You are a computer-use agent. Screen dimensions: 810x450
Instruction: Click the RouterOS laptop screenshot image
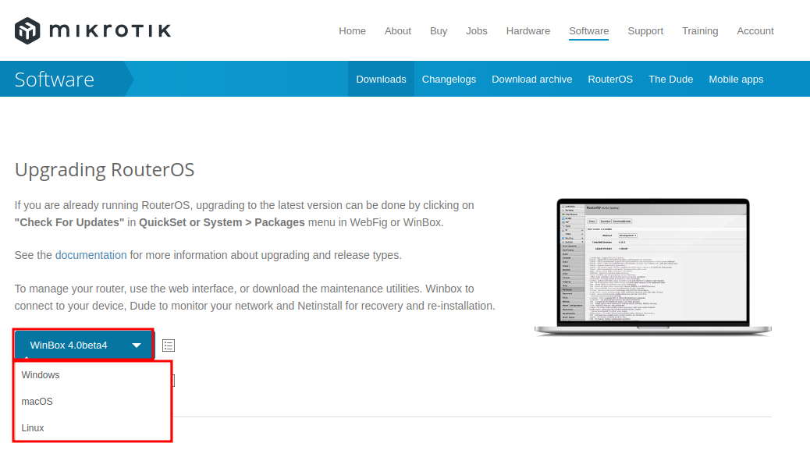(652, 265)
